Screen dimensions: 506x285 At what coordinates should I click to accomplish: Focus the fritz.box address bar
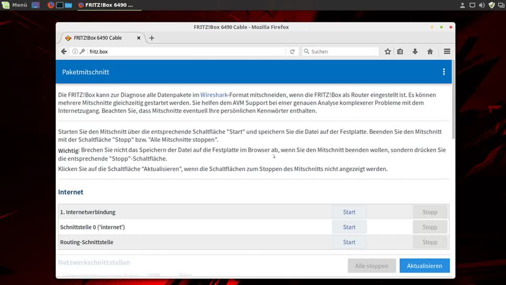pyautogui.click(x=187, y=51)
